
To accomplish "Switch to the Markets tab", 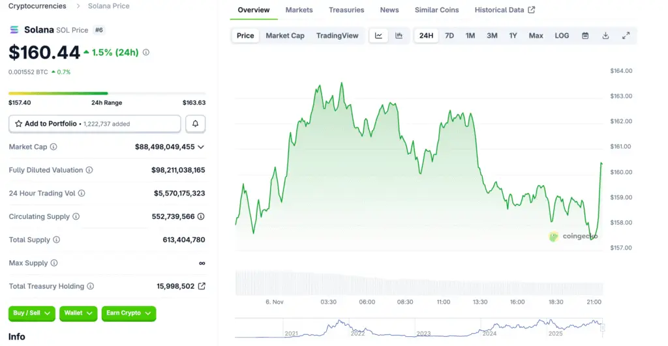I will (299, 10).
